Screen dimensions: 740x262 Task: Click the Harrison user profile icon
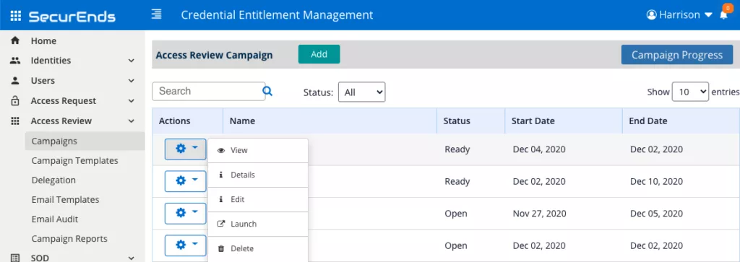point(652,15)
